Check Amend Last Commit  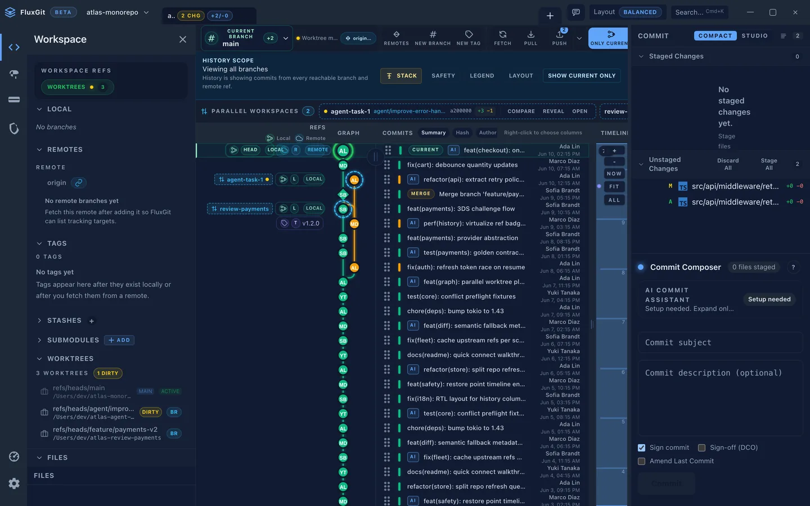641,461
